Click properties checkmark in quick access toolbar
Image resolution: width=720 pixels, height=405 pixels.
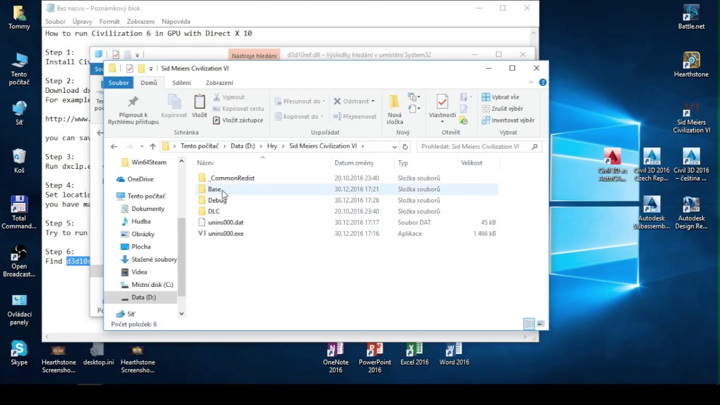[129, 69]
